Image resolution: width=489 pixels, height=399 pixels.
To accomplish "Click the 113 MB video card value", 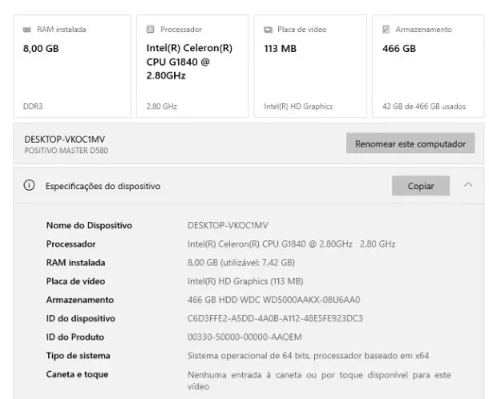I will coord(280,48).
